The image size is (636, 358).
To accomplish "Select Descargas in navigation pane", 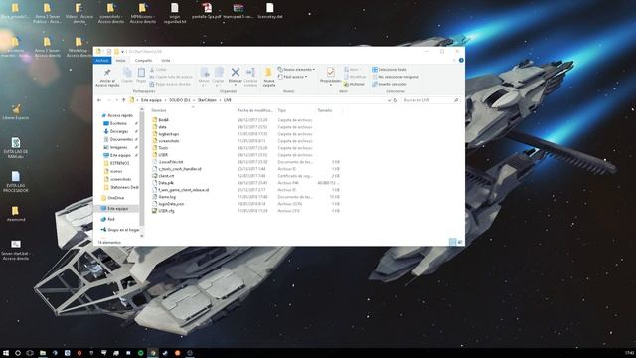I will pos(116,131).
